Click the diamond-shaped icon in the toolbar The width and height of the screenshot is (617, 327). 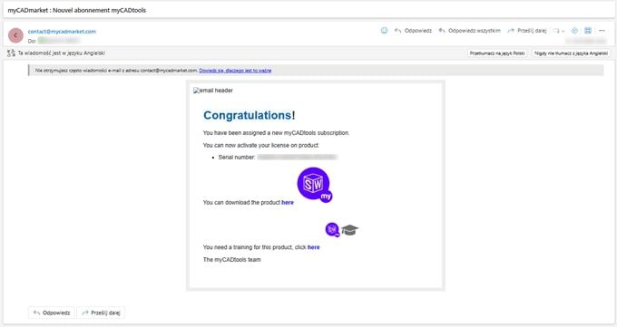574,30
